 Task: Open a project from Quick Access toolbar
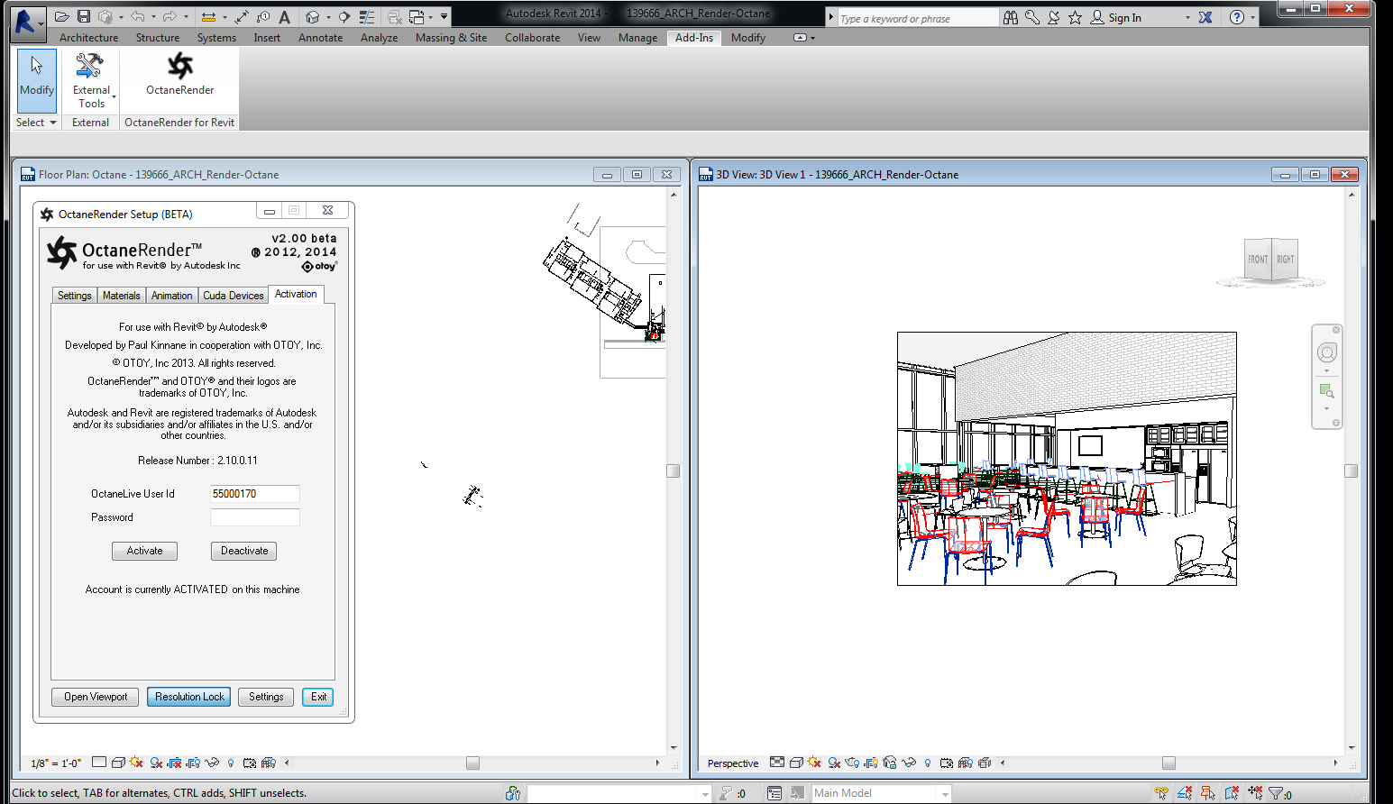[x=62, y=17]
